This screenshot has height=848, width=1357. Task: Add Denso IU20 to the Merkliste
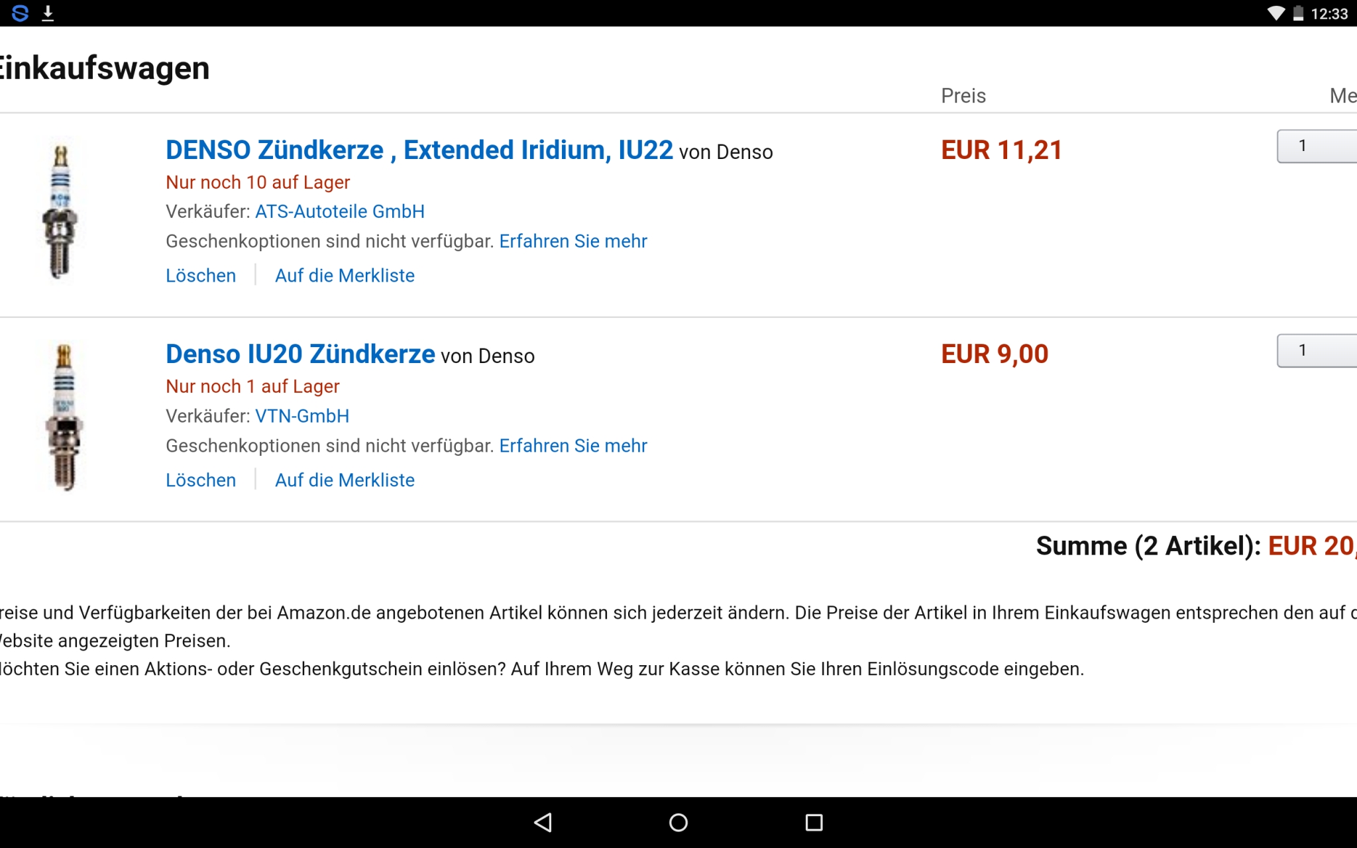345,480
